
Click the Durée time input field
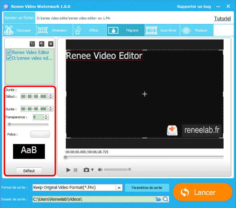(34, 109)
